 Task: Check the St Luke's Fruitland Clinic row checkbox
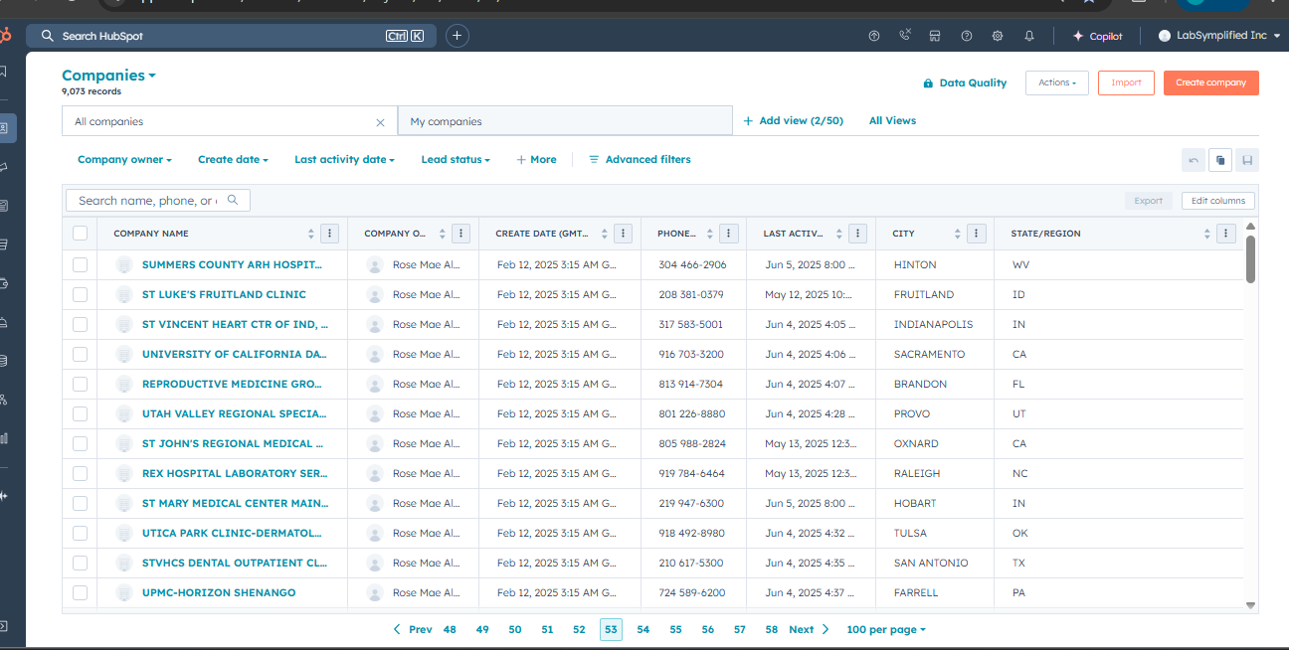pyautogui.click(x=80, y=294)
